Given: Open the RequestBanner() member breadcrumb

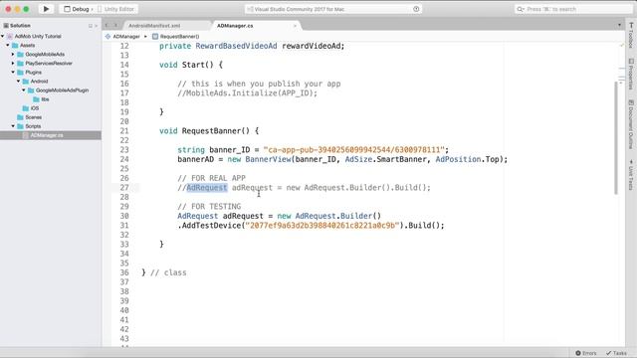Looking at the screenshot, I should click(176, 37).
